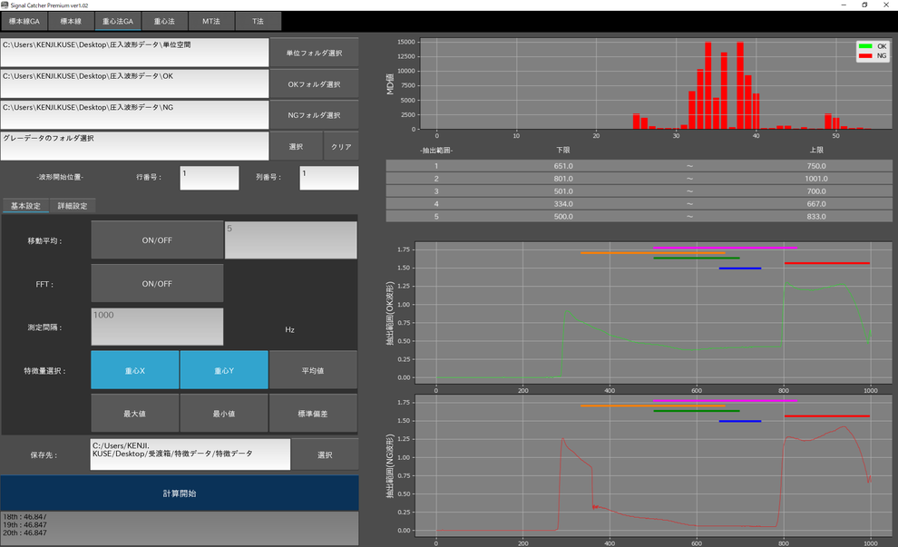Click the green OK legend swatch
The width and height of the screenshot is (898, 547).
click(x=865, y=46)
